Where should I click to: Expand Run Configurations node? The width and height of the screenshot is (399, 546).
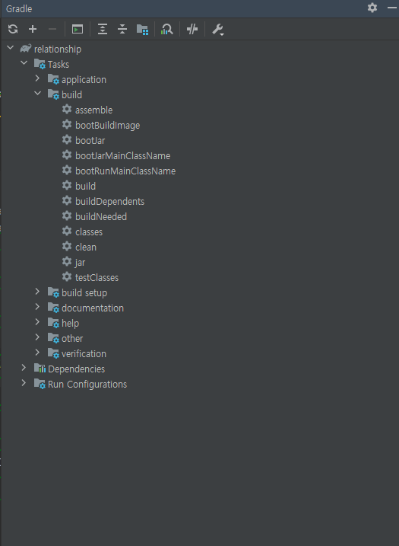[24, 383]
